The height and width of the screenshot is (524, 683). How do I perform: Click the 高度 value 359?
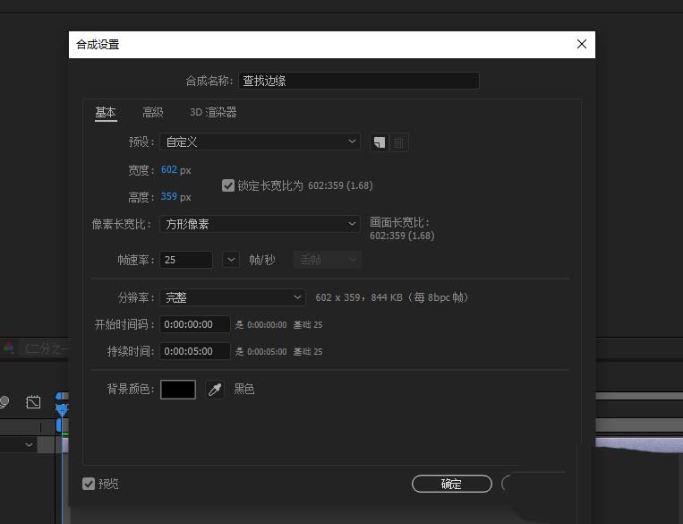tap(169, 196)
